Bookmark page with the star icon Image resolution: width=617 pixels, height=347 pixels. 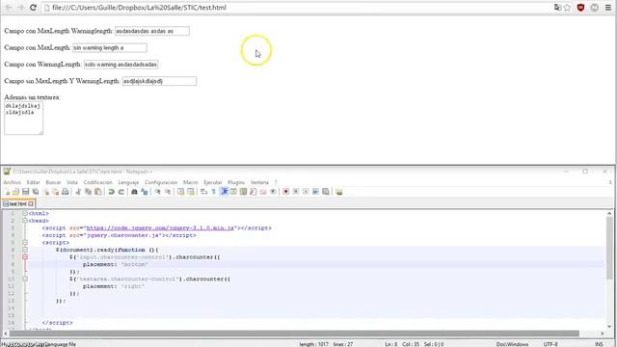coord(567,8)
